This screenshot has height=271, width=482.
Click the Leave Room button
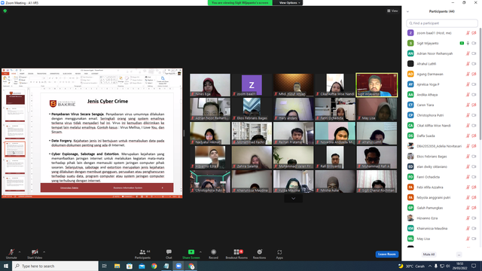click(x=386, y=254)
